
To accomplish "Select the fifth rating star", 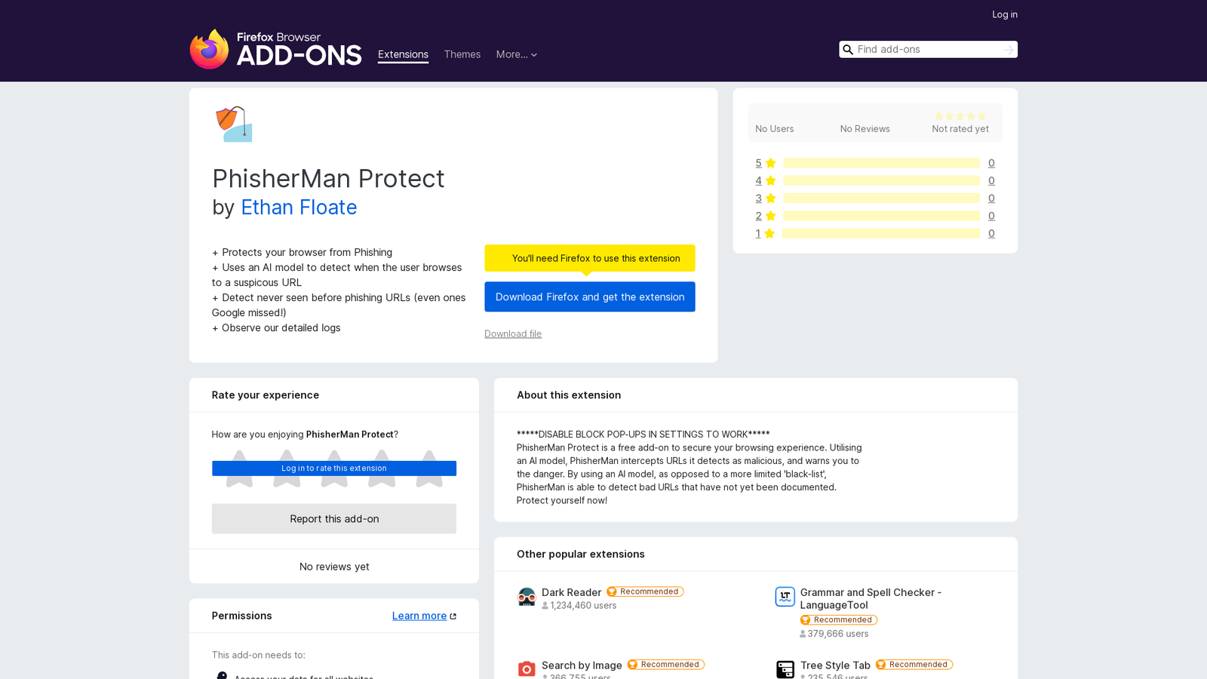I will tap(429, 469).
